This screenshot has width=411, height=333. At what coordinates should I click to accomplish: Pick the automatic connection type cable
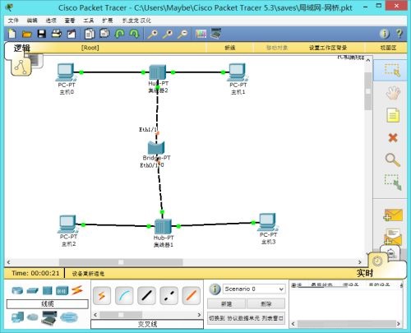(x=102, y=296)
